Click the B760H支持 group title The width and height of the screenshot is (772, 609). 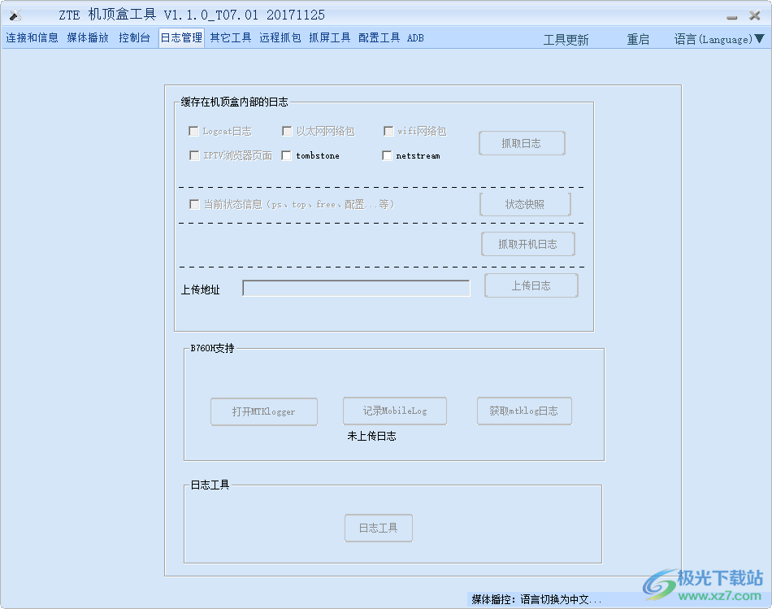click(x=212, y=348)
